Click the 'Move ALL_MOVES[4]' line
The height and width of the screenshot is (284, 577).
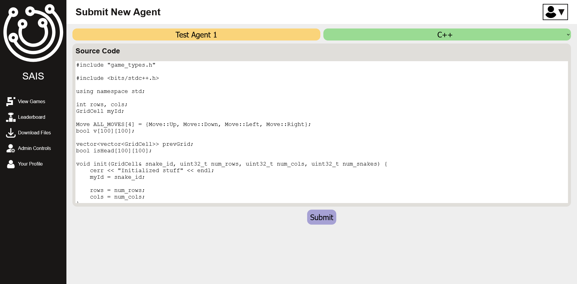[194, 124]
